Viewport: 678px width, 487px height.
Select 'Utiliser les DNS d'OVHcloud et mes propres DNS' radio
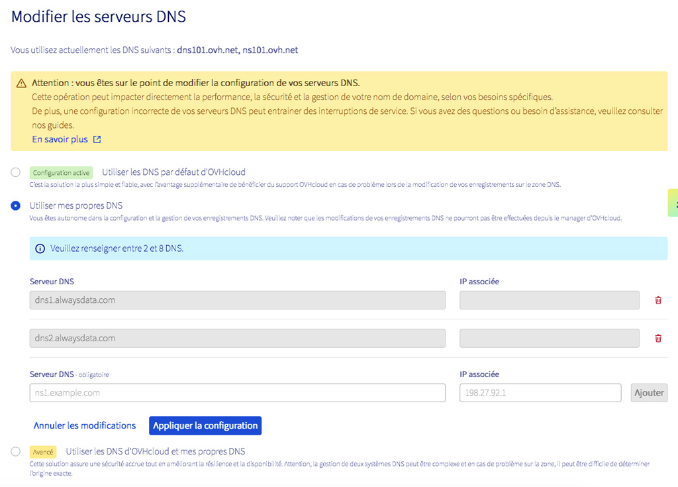click(16, 451)
